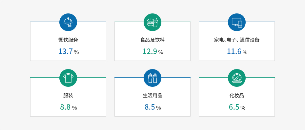The height and width of the screenshot is (130, 305).
Task: Click the 13.7 % value
Action: click(69, 51)
